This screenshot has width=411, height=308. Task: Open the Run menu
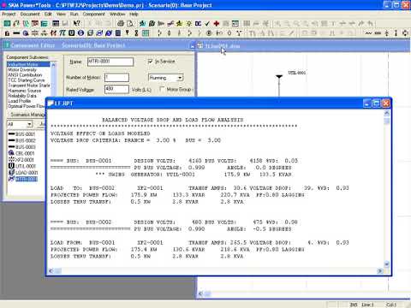coord(74,14)
